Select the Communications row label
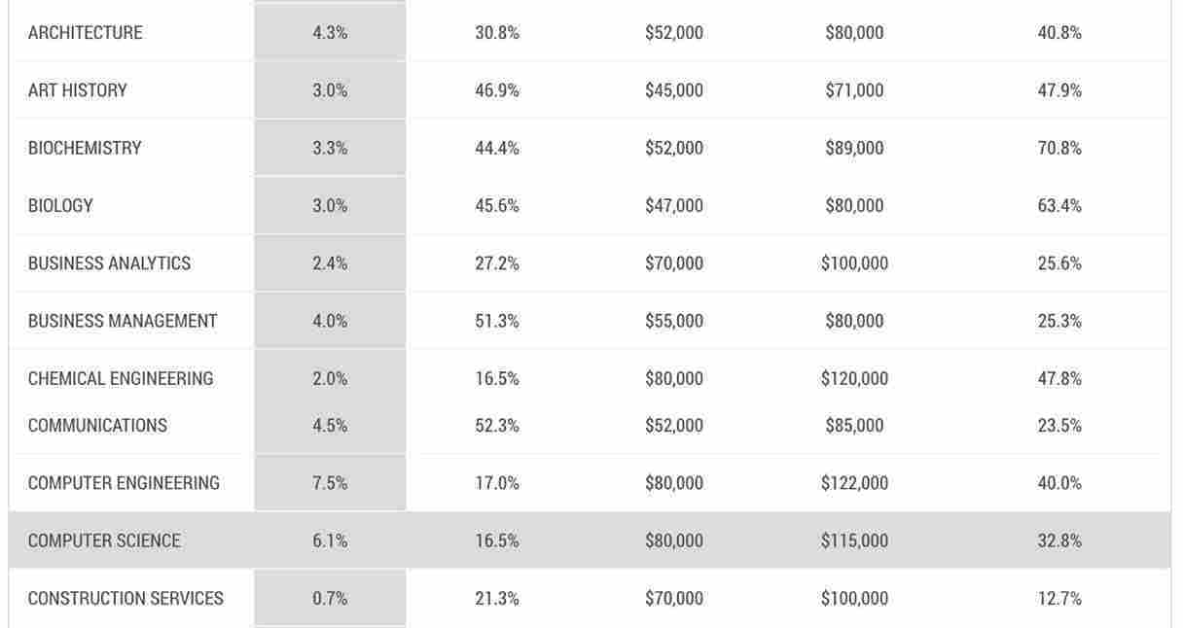 click(x=97, y=425)
